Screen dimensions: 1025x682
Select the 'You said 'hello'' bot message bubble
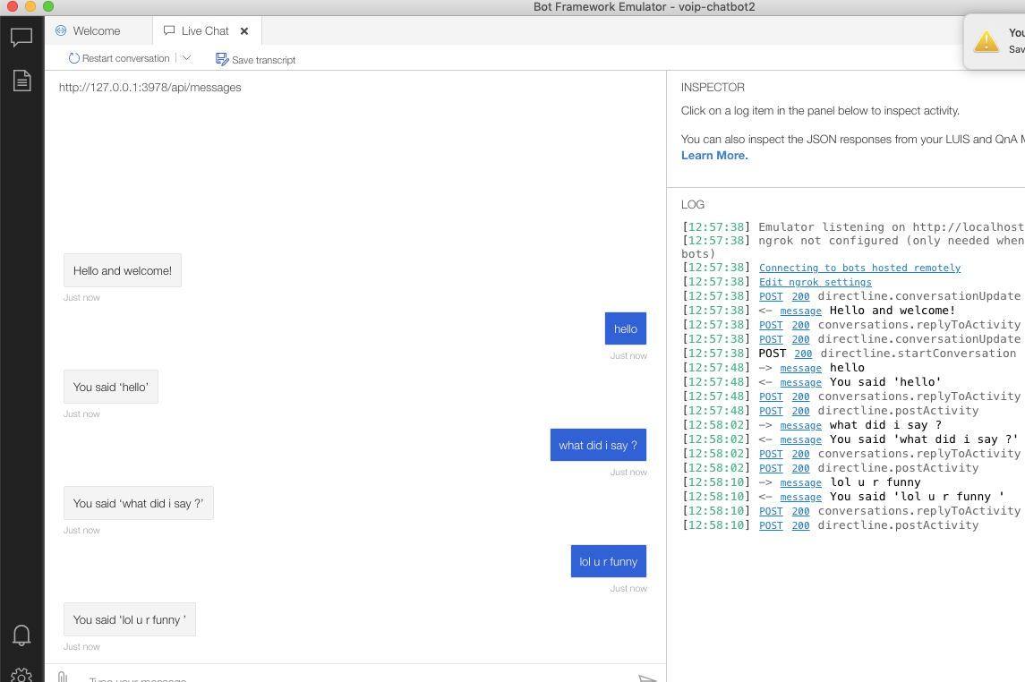coord(110,387)
